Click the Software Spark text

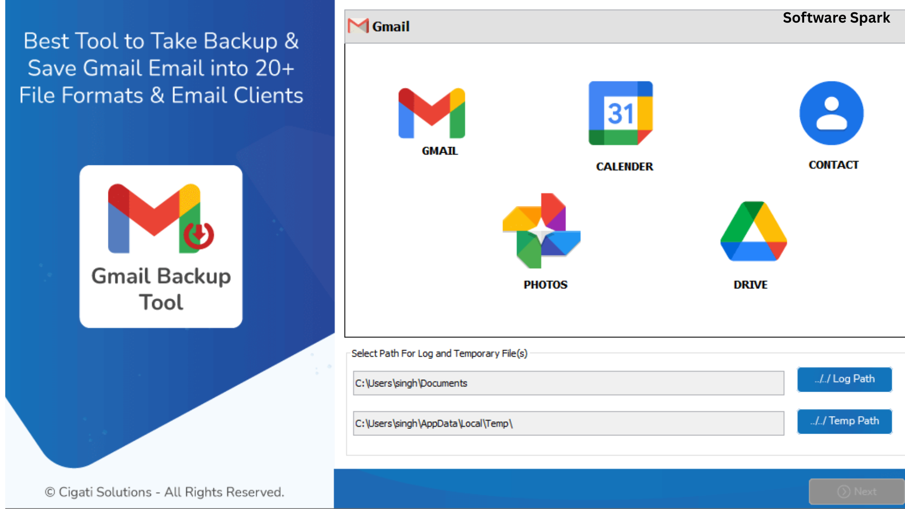click(836, 18)
